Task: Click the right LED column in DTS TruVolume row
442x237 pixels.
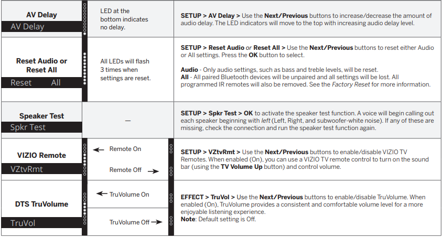Action: click(x=171, y=206)
